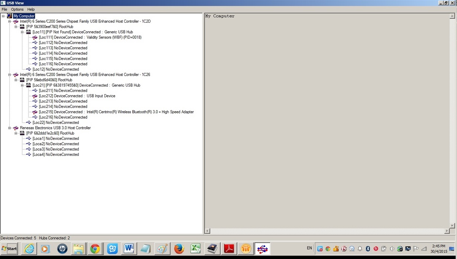Click the host controller icon for 1C2D
457x259 pixels.
pos(16,22)
